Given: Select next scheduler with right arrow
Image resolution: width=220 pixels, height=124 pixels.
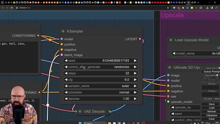Looking at the screenshot, I should 135,92.
